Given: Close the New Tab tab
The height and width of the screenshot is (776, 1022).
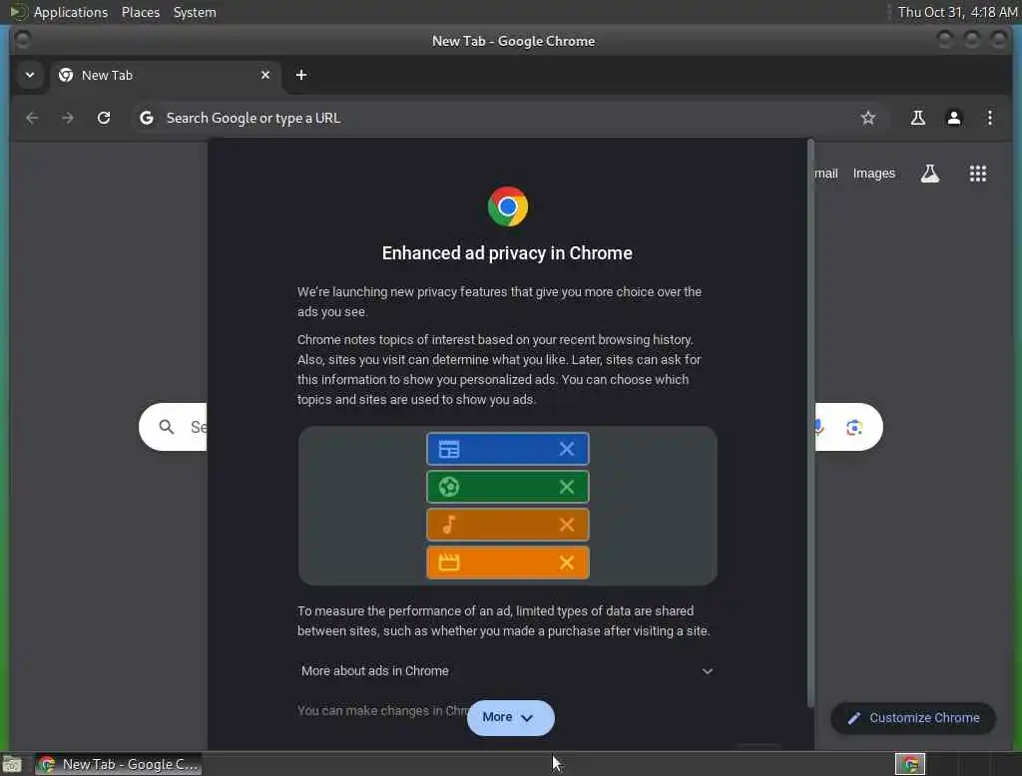Looking at the screenshot, I should point(265,75).
